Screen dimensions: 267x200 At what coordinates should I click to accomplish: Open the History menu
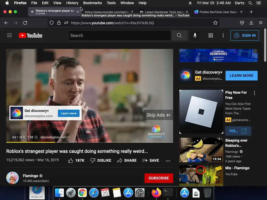[72, 3]
